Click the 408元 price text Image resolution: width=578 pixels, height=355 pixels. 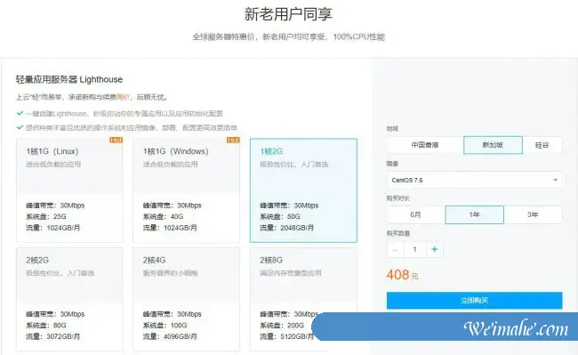point(403,275)
